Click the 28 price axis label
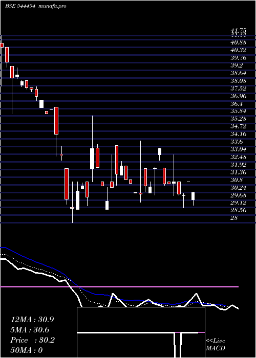This screenshot has width=256, height=358. (234, 218)
